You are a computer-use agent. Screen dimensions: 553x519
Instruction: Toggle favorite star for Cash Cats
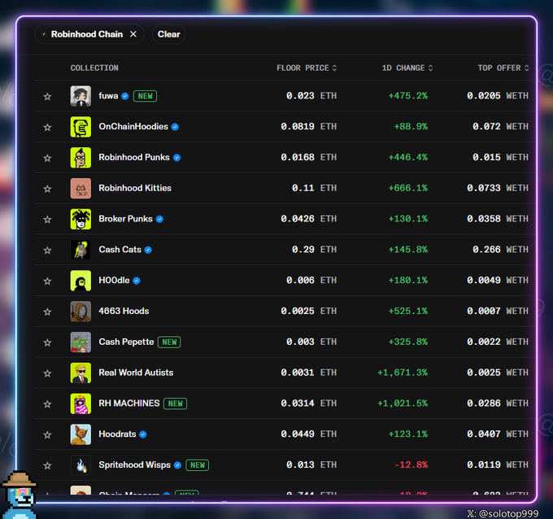[47, 251]
